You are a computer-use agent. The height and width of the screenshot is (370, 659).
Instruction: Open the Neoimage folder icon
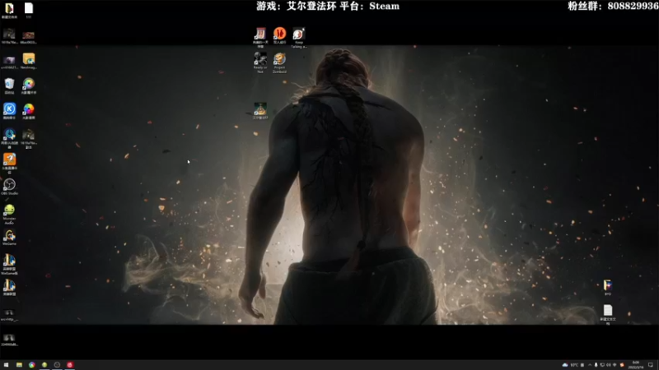tap(29, 61)
